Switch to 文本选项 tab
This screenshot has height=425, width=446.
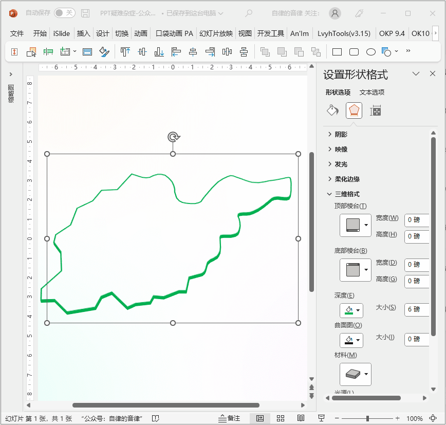click(372, 92)
